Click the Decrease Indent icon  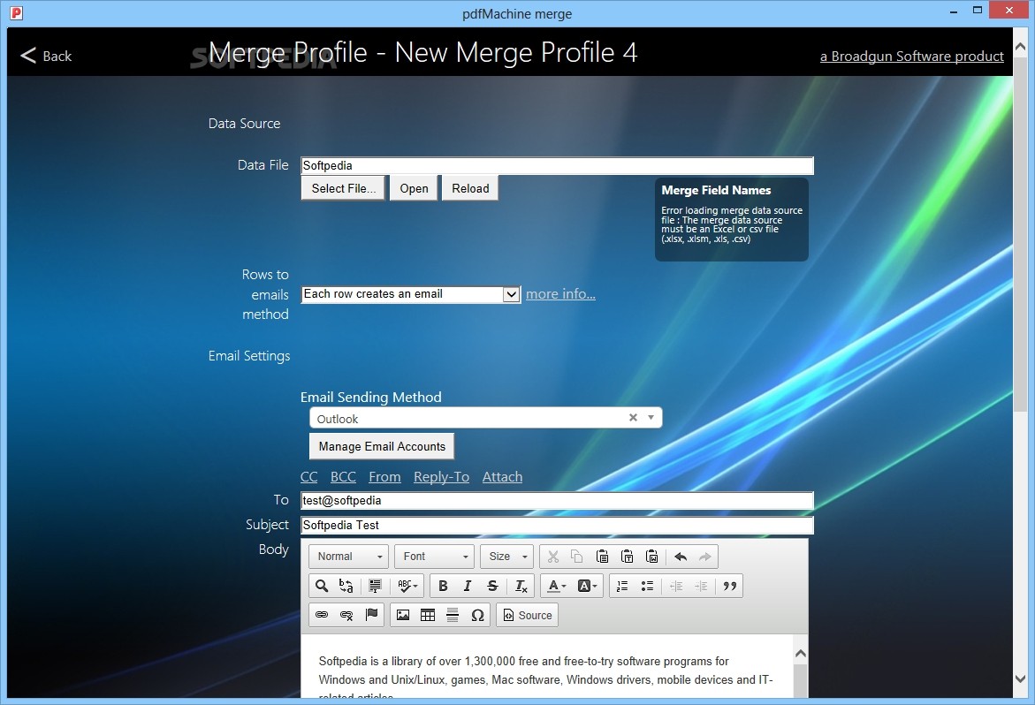[x=676, y=586]
